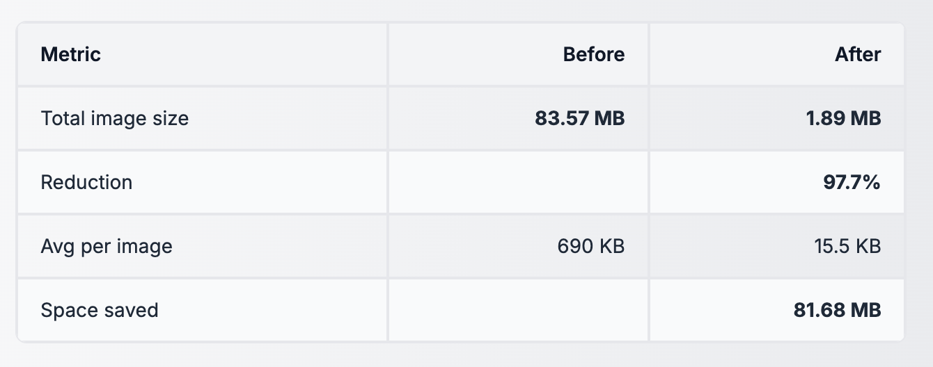This screenshot has height=367, width=933.
Task: Click the Space saved label
Action: (100, 310)
